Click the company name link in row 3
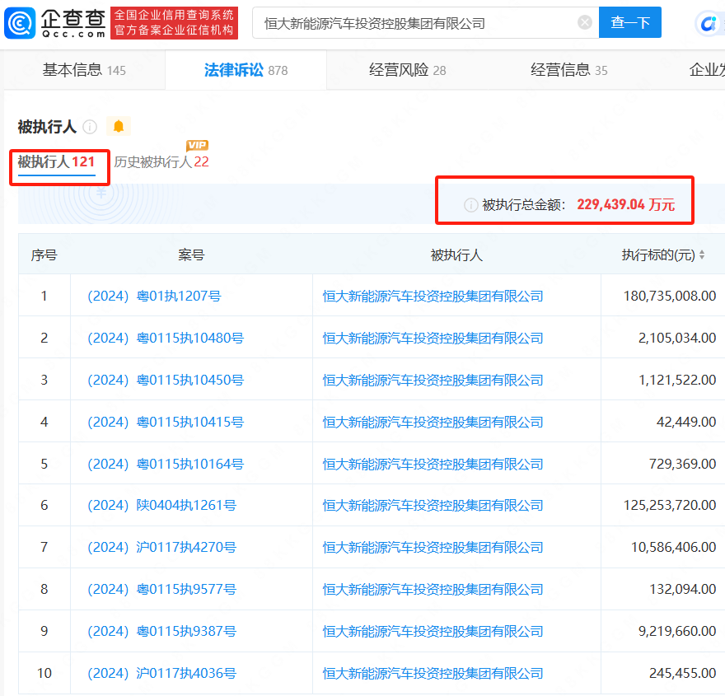This screenshot has width=725, height=696. pyautogui.click(x=433, y=380)
